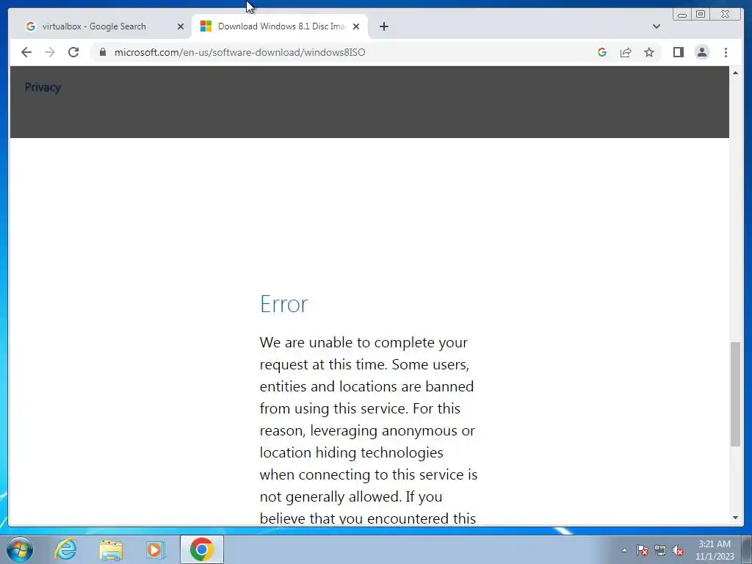Open the clock showing 3:21 AM

click(715, 549)
